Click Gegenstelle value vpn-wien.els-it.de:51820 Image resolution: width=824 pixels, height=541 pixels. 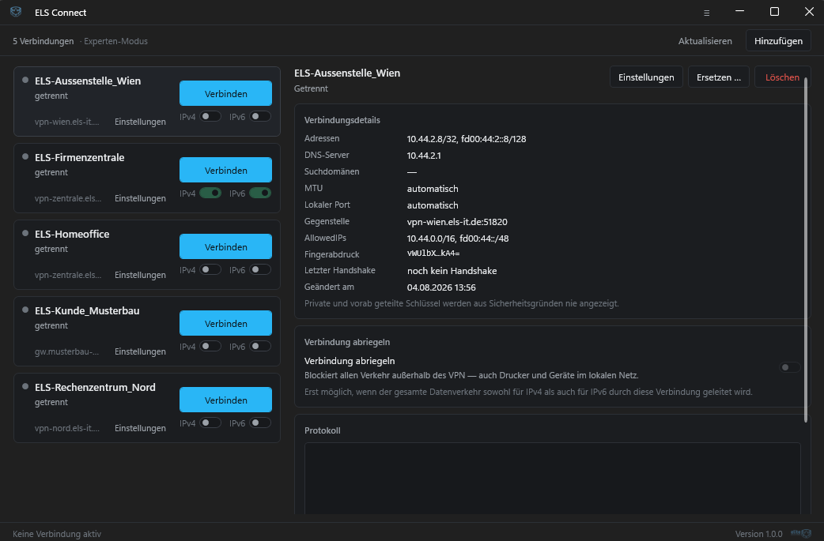[457, 222]
